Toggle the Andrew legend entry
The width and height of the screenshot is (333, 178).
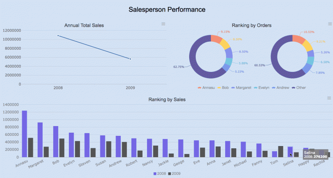(x=281, y=87)
